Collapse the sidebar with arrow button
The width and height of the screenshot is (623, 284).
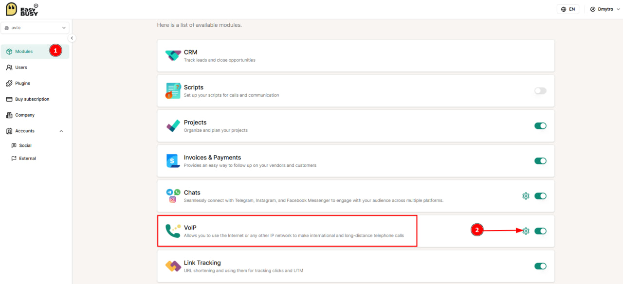72,38
